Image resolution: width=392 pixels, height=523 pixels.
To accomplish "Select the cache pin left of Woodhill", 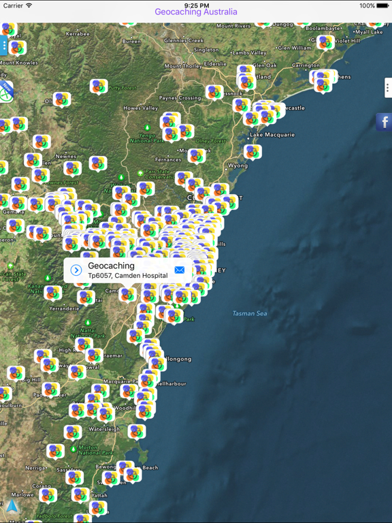I will tap(105, 414).
